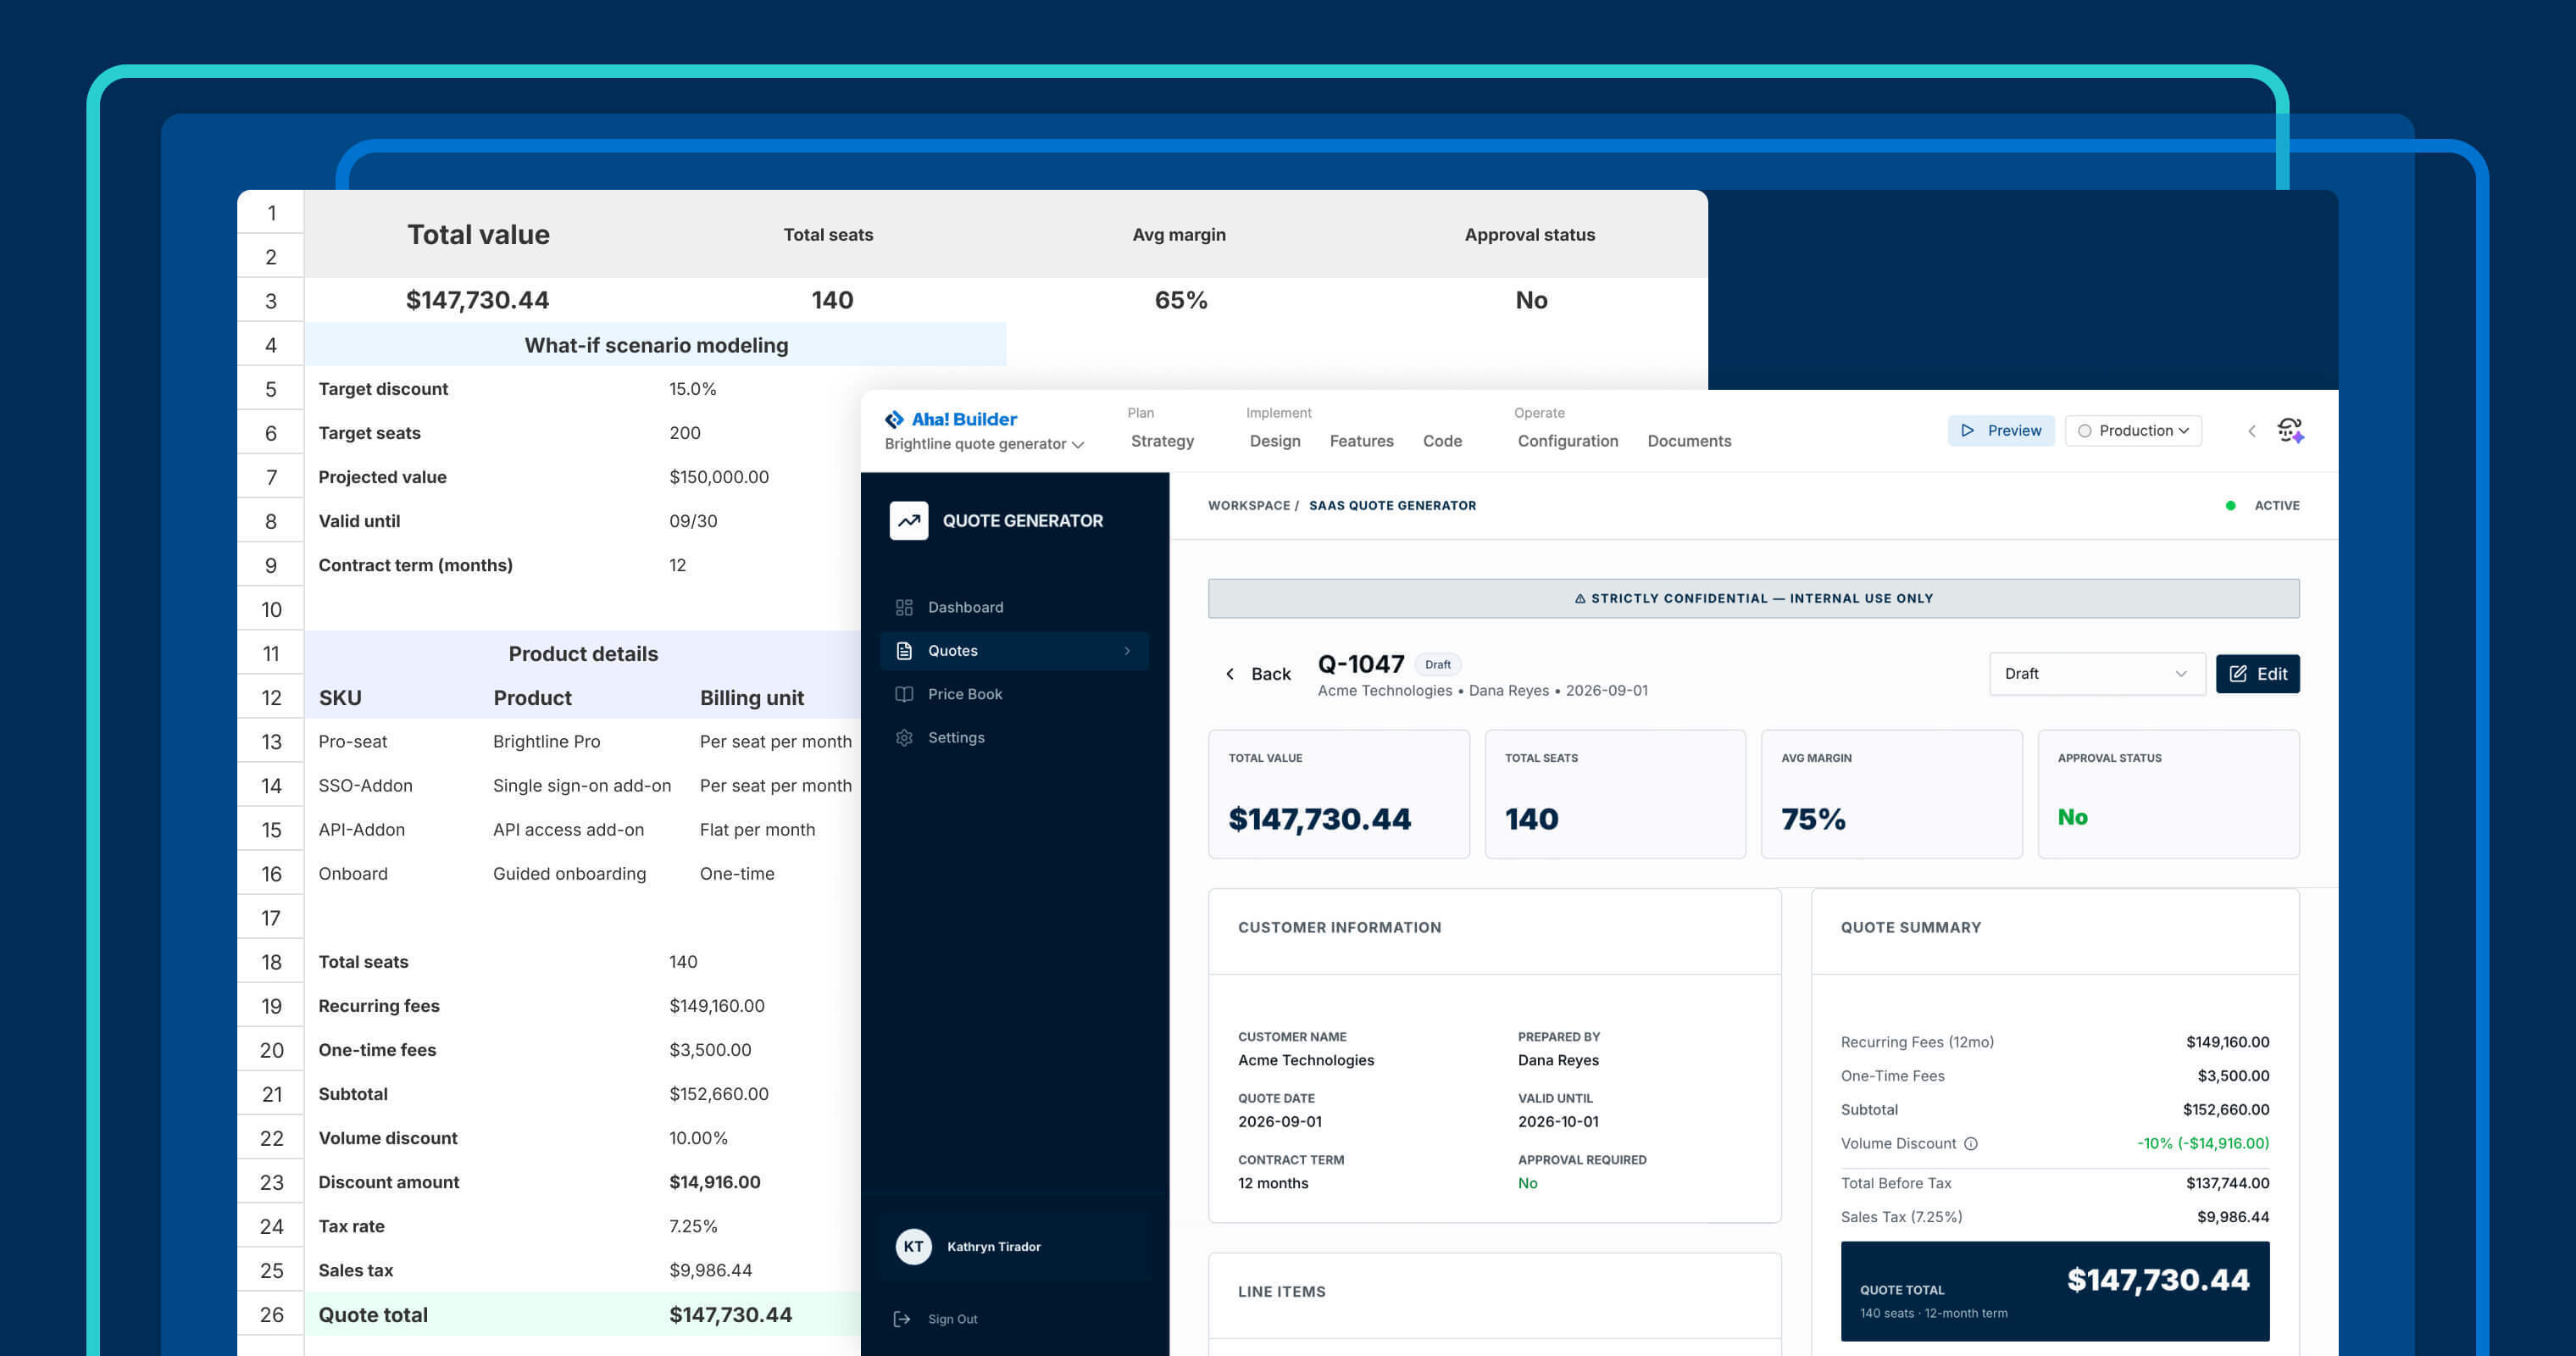Screen dimensions: 2576x1356
Task: Click the "-10% (-$14,916.00)" discount value
Action: (2203, 1143)
